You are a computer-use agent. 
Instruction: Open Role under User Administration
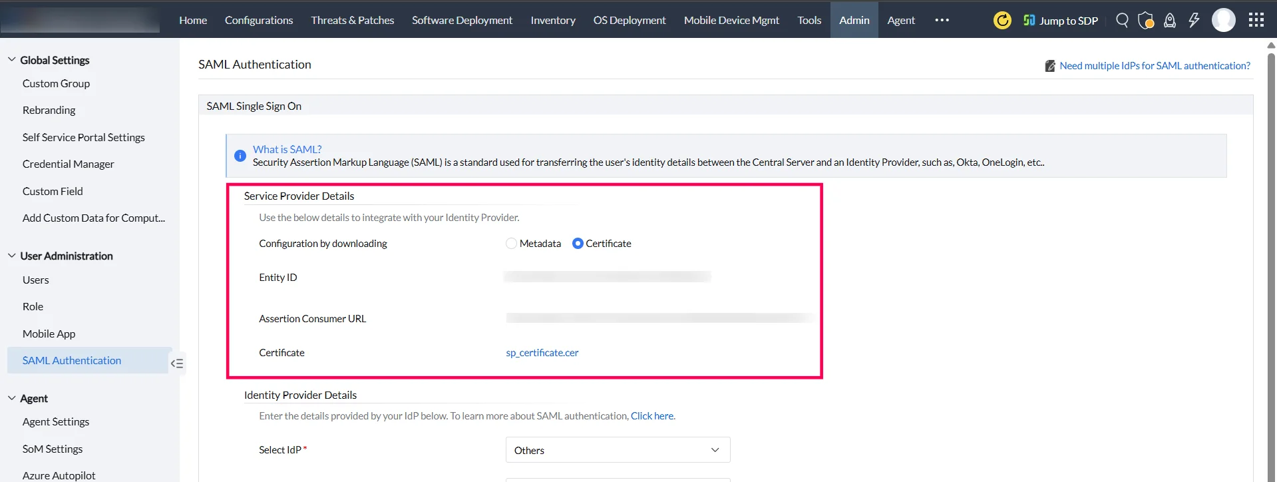[33, 306]
